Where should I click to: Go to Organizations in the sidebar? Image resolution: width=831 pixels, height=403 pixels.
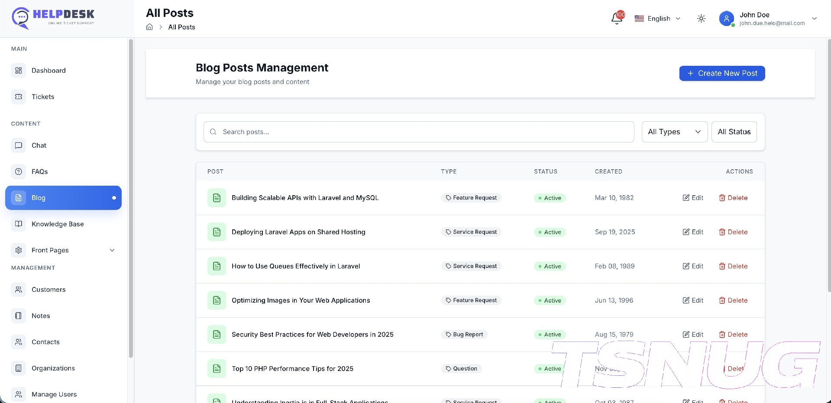(x=53, y=368)
